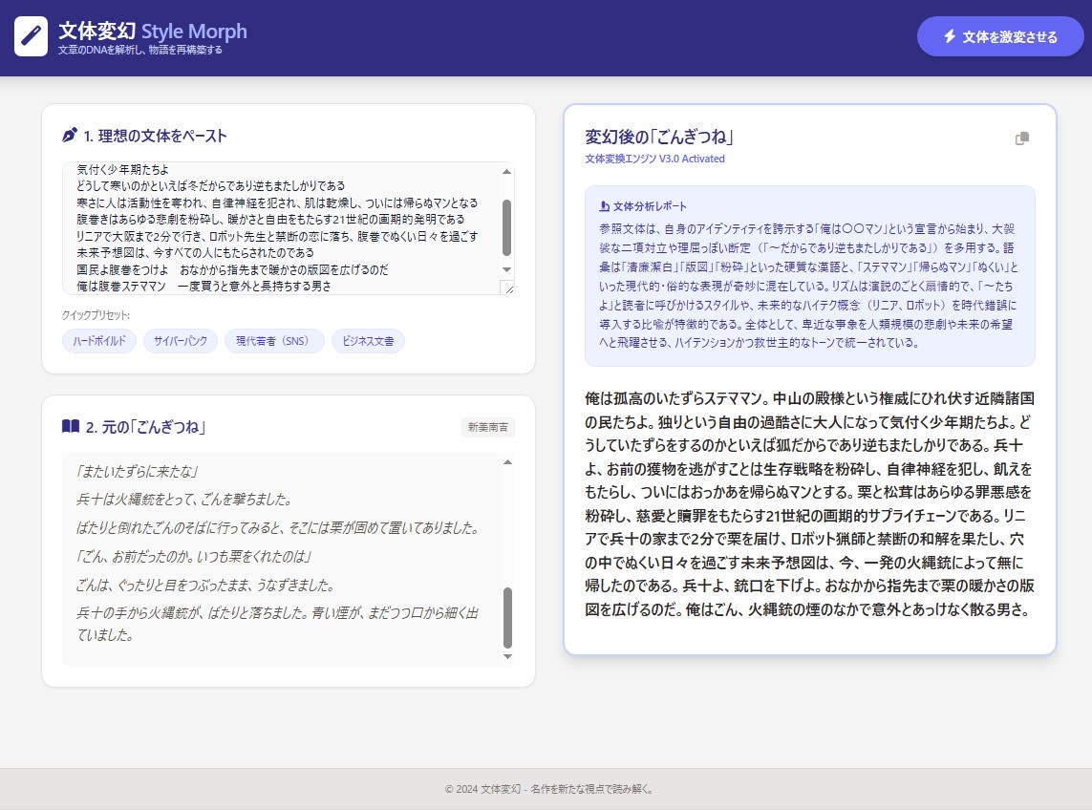Image resolution: width=1092 pixels, height=810 pixels.
Task: Apply the 現代若者（SNS） preset
Action: click(x=274, y=341)
